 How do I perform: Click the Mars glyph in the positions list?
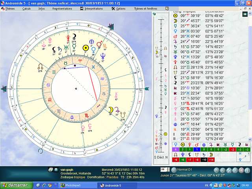pyautogui.click(x=175, y=36)
